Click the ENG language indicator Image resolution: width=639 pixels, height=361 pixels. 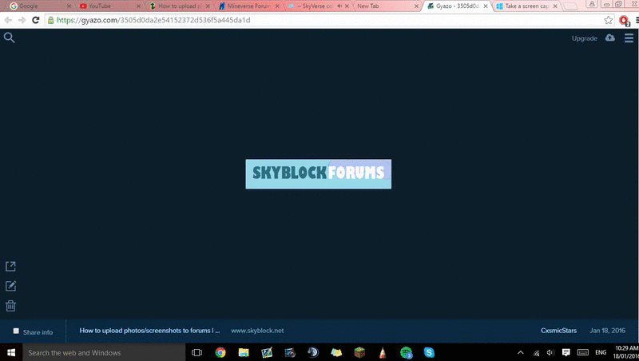(601, 352)
